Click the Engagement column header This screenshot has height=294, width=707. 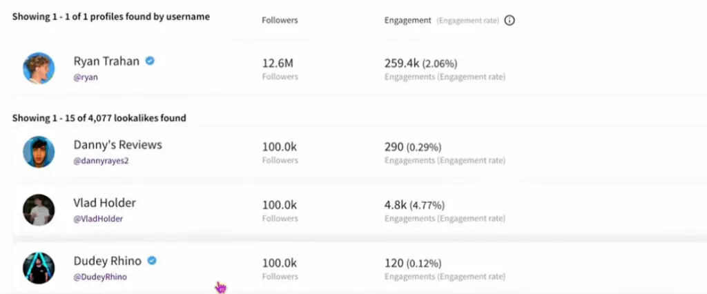(x=407, y=21)
